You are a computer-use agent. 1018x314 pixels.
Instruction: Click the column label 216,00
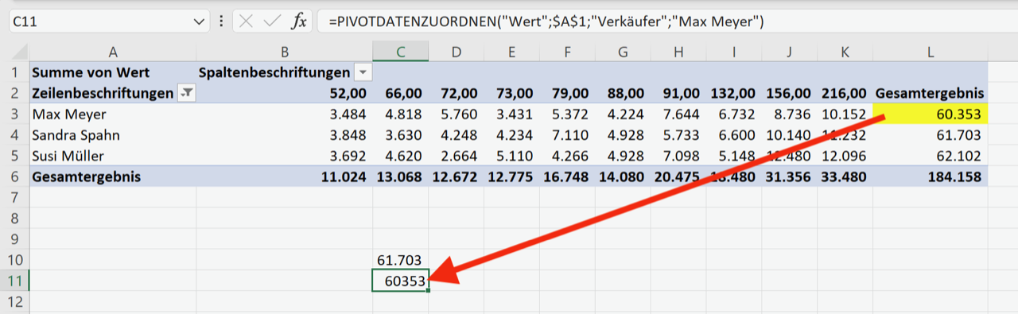tap(845, 93)
